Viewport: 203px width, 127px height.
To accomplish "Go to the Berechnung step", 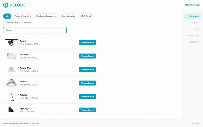I will [x=193, y=35].
